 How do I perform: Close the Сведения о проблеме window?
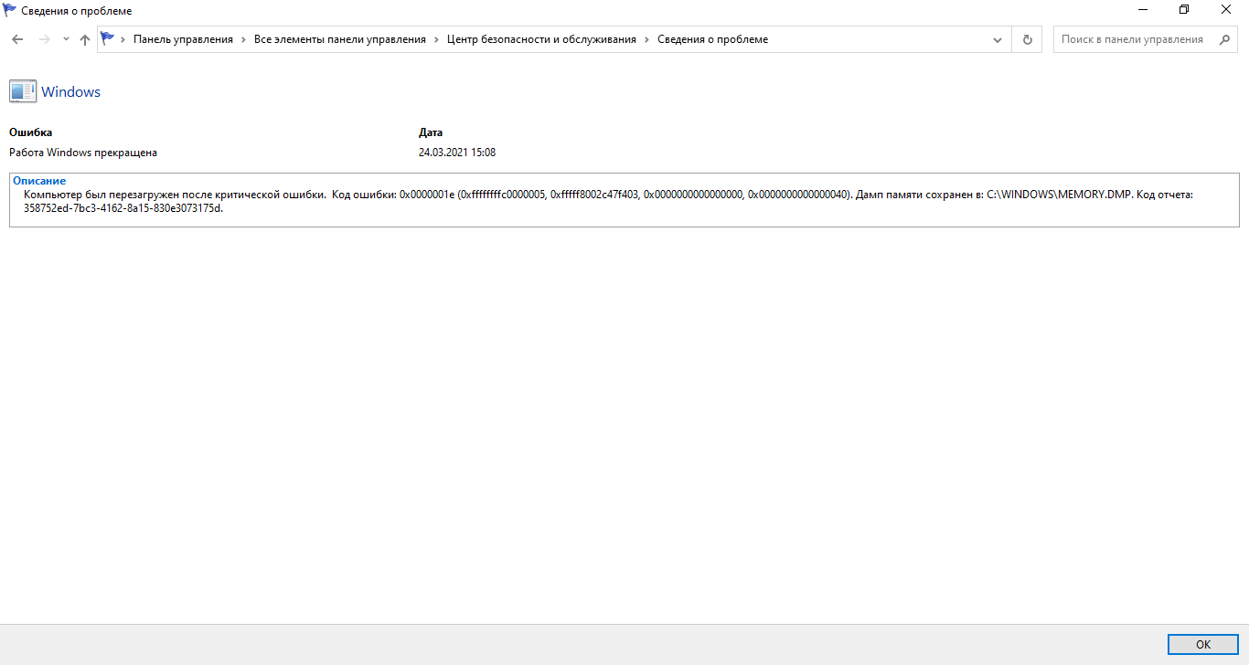point(1226,10)
